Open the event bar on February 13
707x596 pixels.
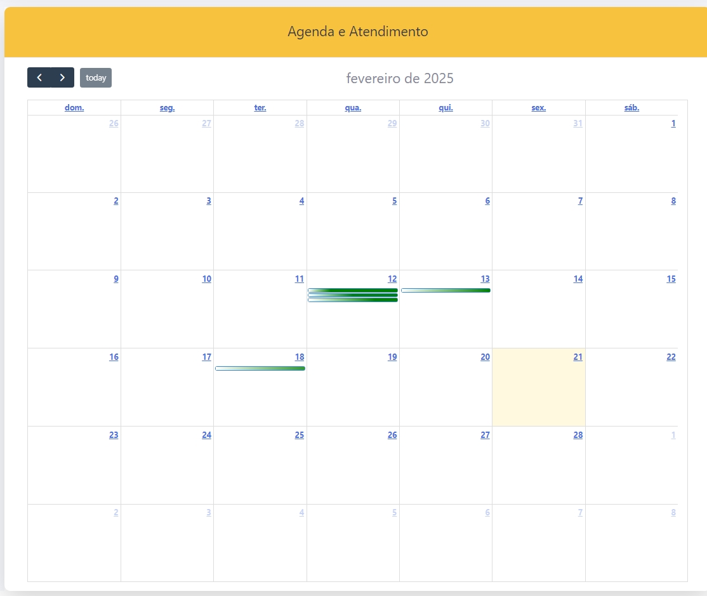[446, 291]
